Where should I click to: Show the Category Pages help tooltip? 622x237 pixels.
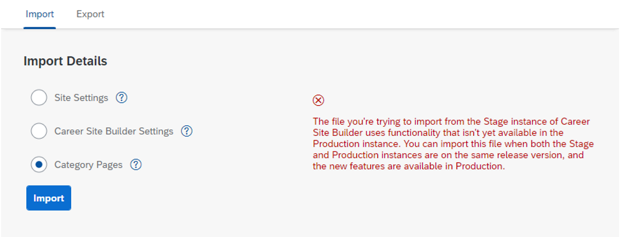point(136,164)
